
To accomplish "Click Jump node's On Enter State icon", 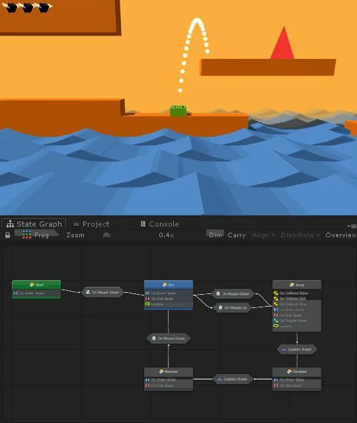I will [276, 310].
